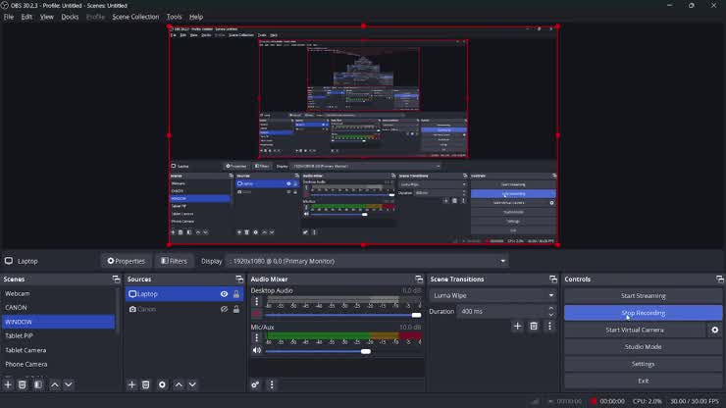Screen dimensions: 726x408
Task: Open the Docks menu
Action: pos(70,17)
